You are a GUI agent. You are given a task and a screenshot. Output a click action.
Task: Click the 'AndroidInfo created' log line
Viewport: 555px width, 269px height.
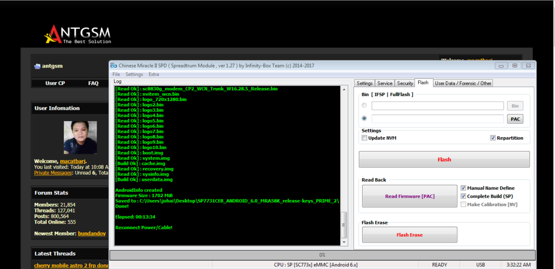[139, 190]
